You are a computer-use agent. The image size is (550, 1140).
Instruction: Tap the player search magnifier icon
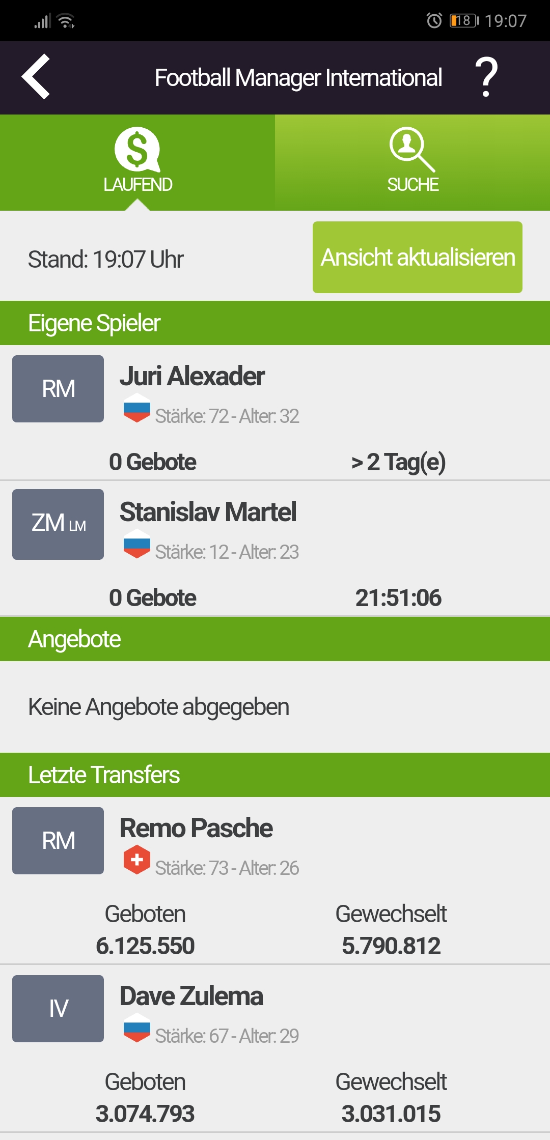pos(412,150)
